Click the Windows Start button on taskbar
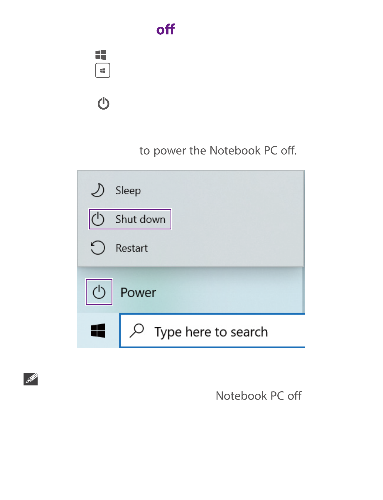The width and height of the screenshot is (383, 500). tap(98, 331)
